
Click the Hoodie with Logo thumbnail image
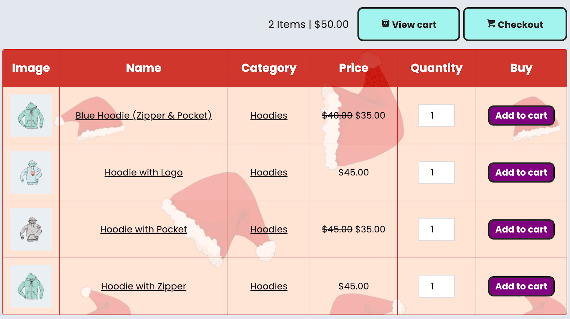pos(31,172)
